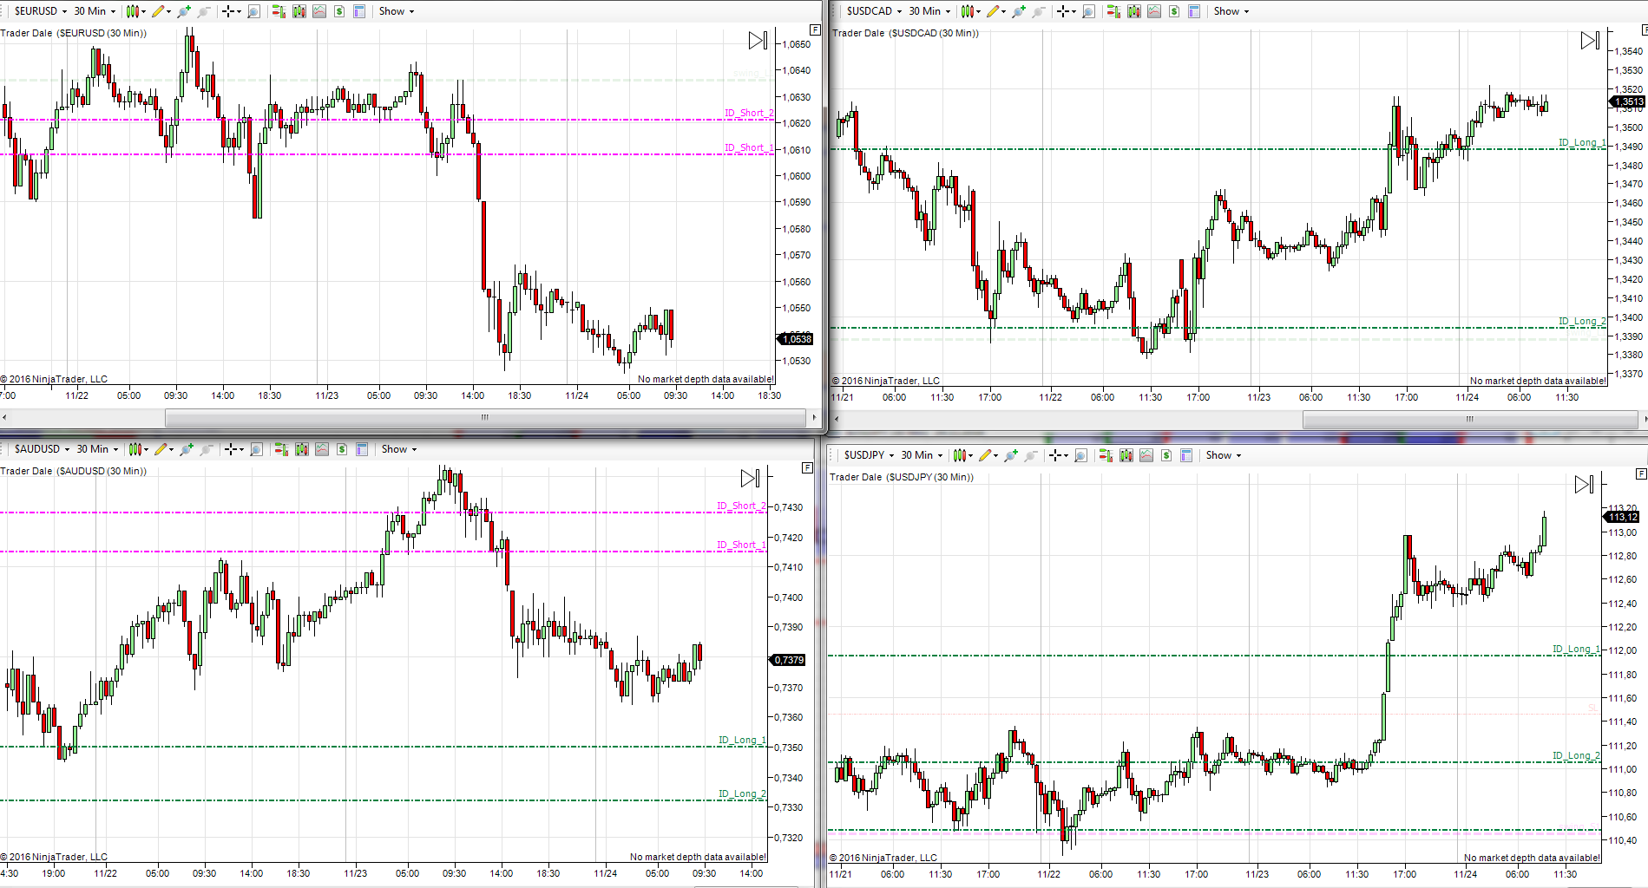Open the EURUSD zoom frame tool

254,11
